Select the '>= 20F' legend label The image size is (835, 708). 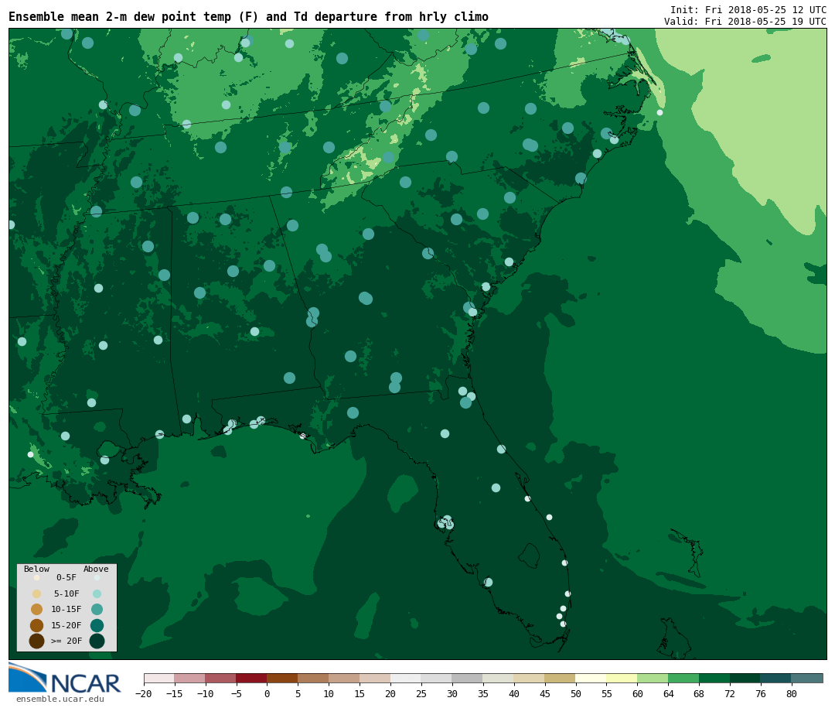(66, 641)
